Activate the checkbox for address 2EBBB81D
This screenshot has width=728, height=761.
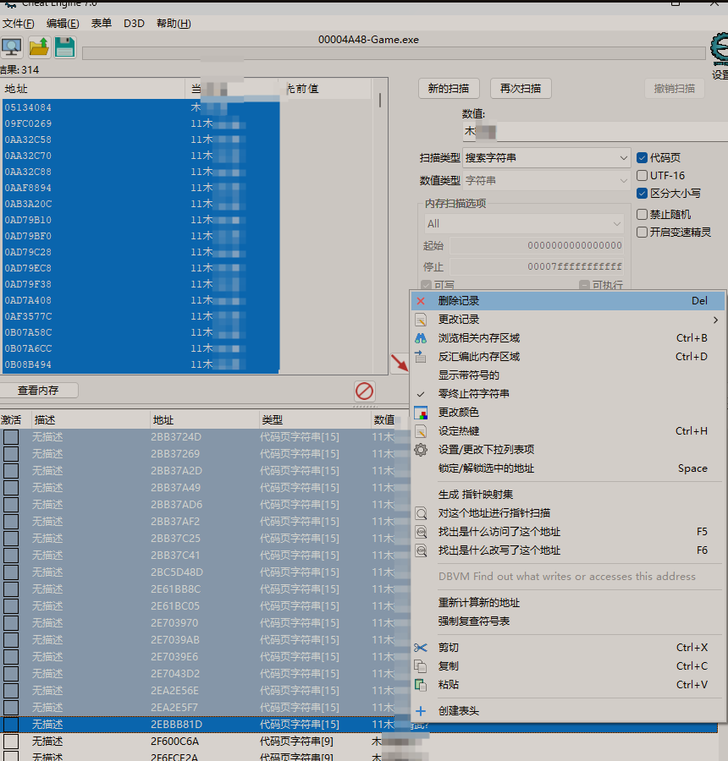[x=11, y=724]
